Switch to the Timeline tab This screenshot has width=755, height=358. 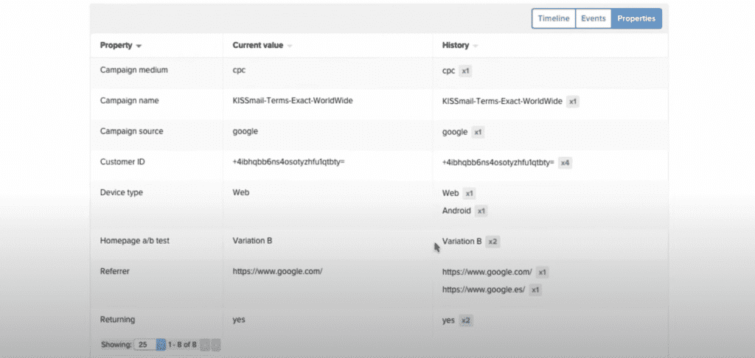click(553, 18)
